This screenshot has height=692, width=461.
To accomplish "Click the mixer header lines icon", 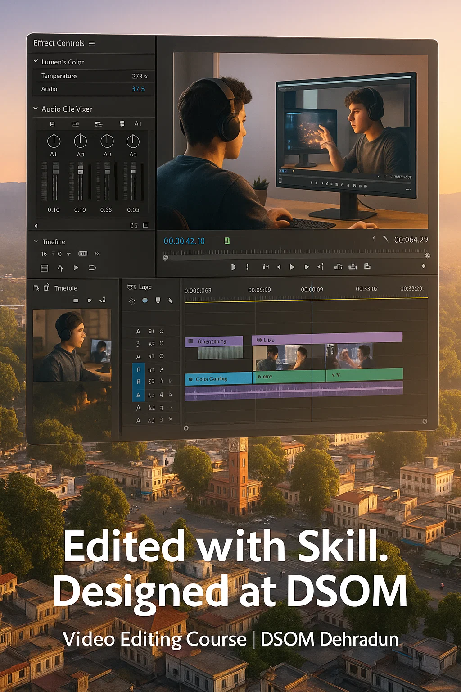I will (99, 124).
